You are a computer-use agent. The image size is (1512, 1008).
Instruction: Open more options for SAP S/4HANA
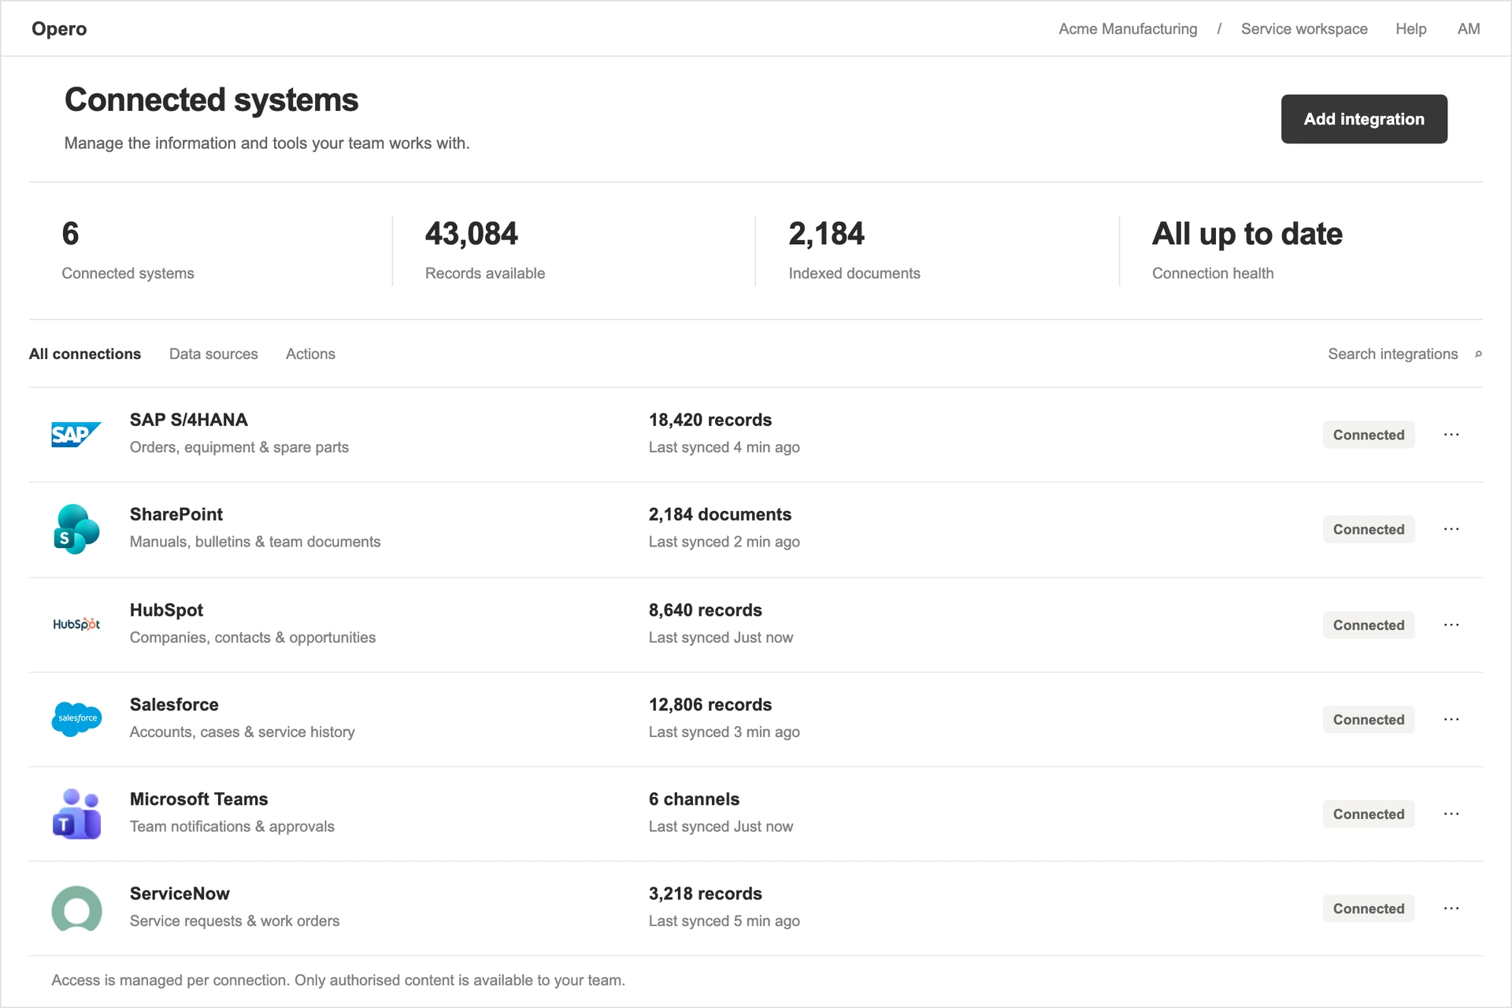point(1451,435)
